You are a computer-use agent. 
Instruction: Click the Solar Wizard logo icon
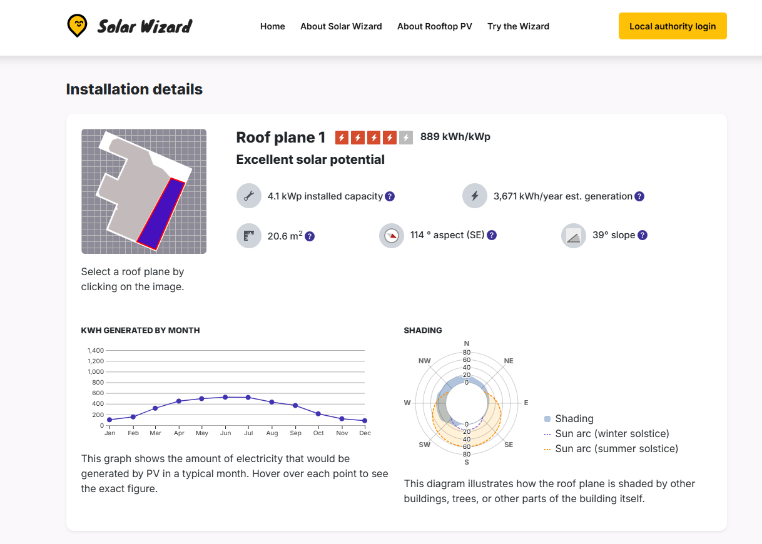coord(77,26)
